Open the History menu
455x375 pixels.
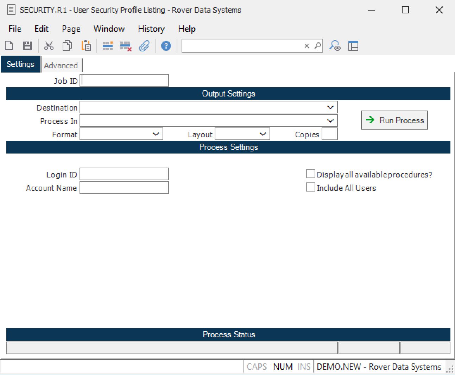(151, 29)
